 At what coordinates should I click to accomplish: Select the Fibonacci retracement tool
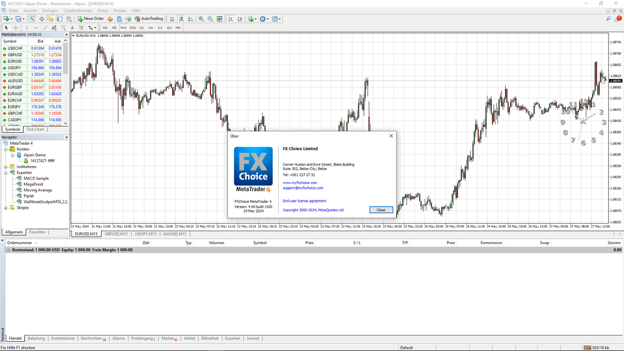[63, 28]
